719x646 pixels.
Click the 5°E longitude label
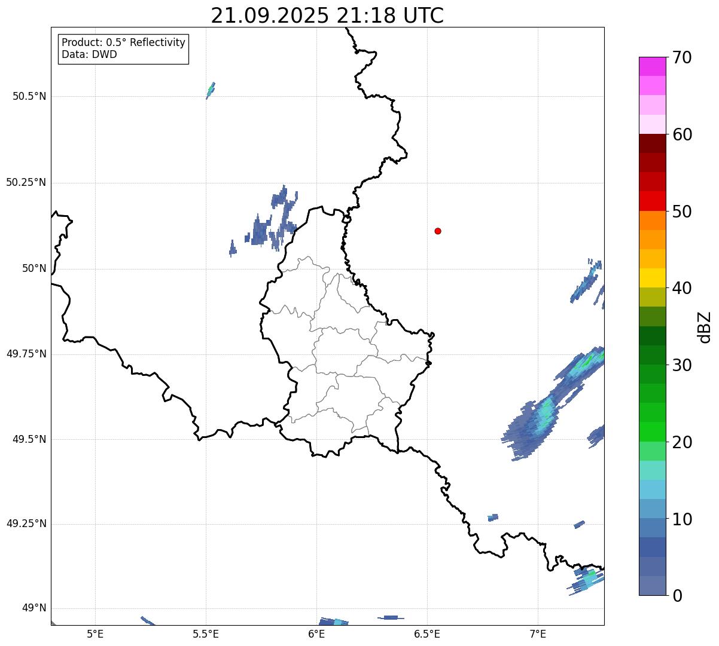[x=95, y=635]
